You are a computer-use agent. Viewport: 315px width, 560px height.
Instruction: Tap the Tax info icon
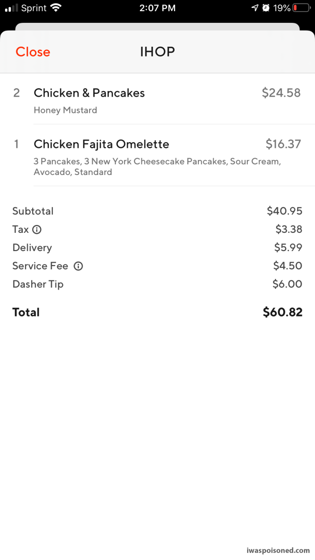[x=37, y=230]
